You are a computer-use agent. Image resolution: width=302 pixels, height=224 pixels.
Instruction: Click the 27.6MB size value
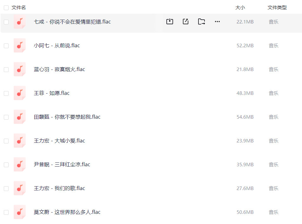point(245,188)
